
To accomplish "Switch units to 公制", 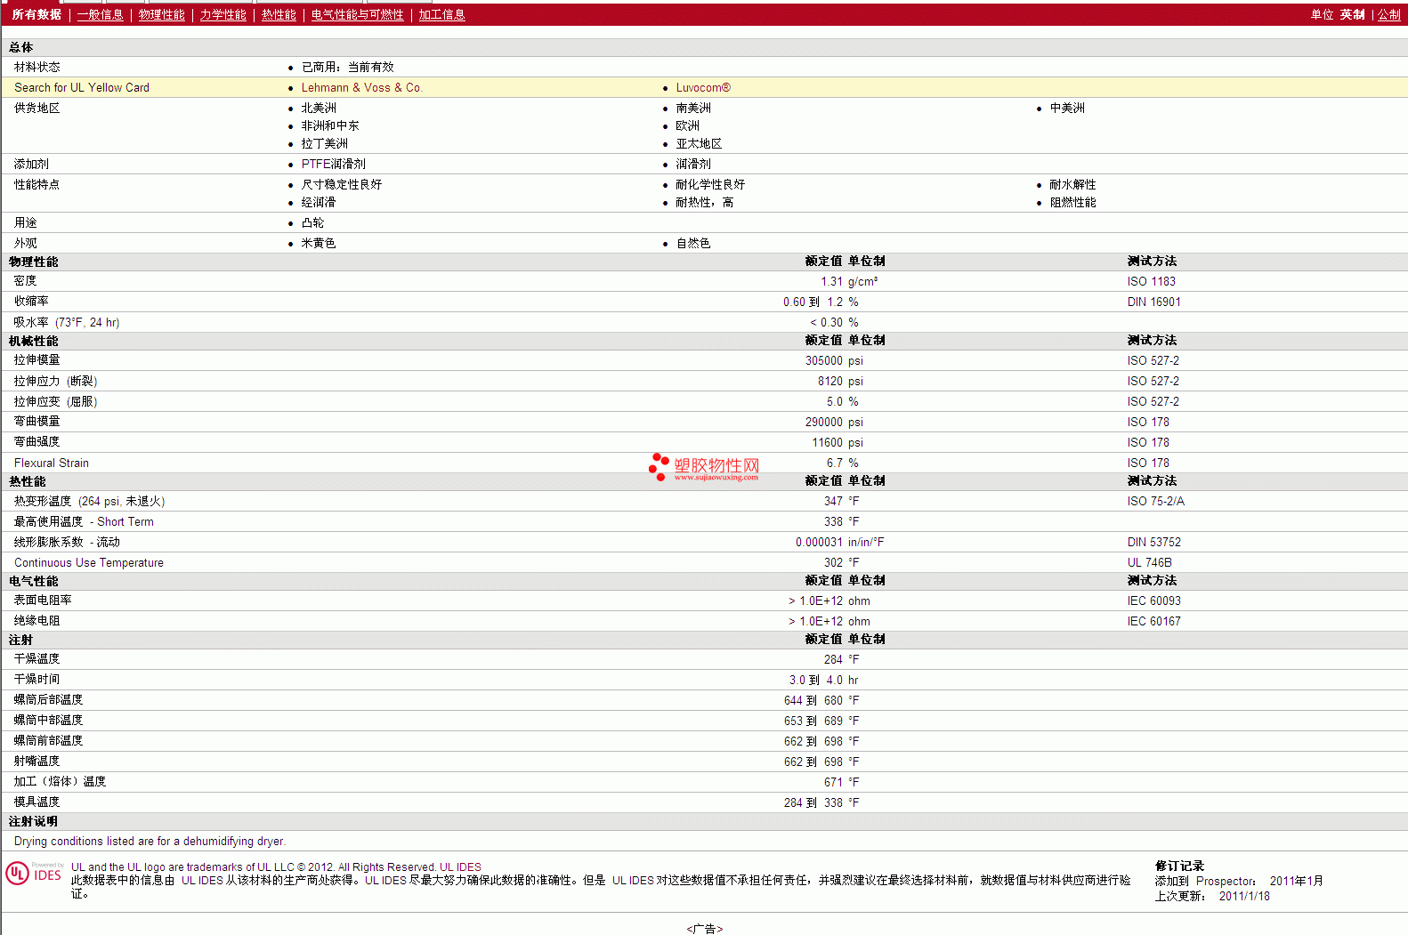I will (1389, 14).
